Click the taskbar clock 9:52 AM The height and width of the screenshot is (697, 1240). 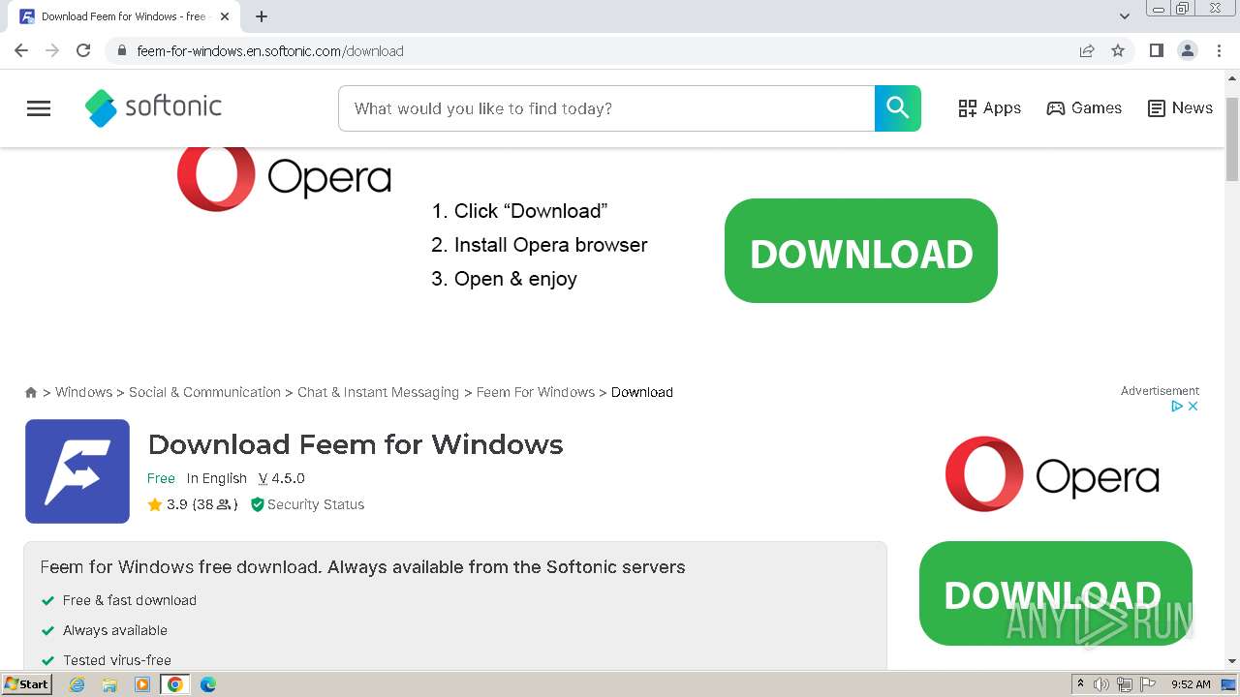click(x=1191, y=684)
